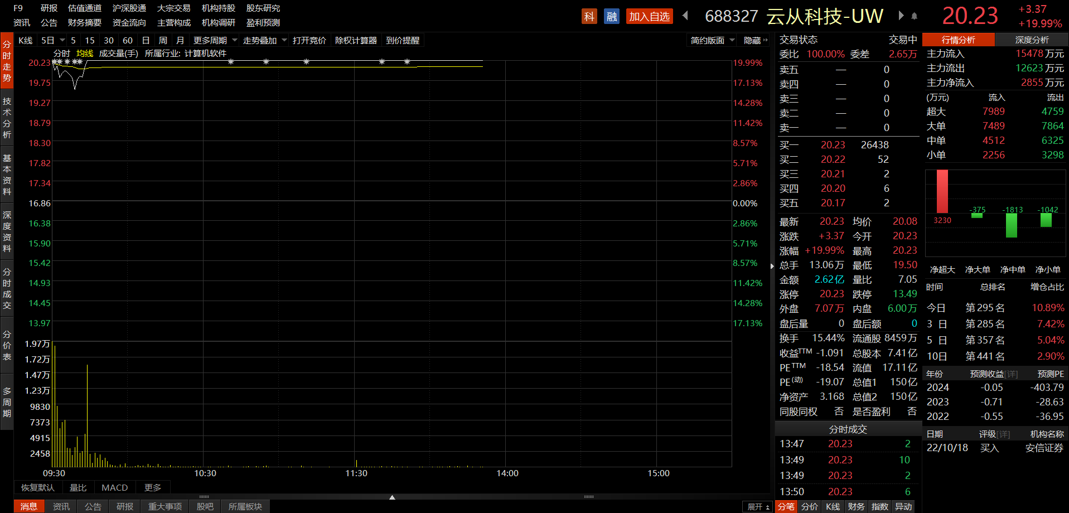Click 隐藏 to hide side panel

click(x=752, y=40)
